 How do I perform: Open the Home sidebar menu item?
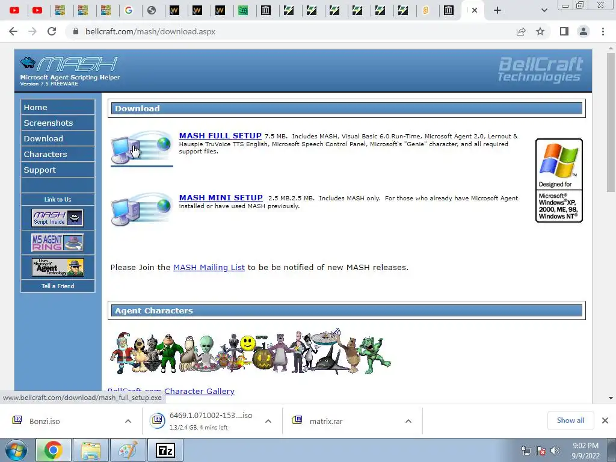(58, 107)
